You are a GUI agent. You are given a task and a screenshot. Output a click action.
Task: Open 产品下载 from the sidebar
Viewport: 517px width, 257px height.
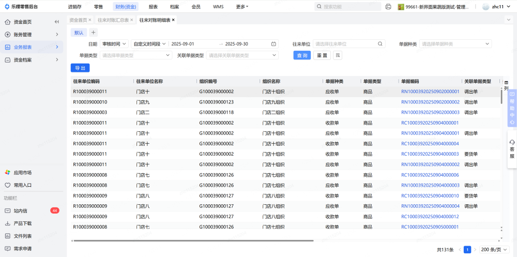22,223
